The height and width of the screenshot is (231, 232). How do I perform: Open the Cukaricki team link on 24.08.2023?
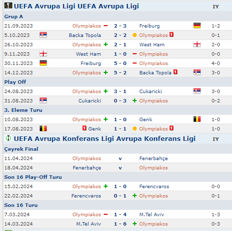click(x=150, y=92)
